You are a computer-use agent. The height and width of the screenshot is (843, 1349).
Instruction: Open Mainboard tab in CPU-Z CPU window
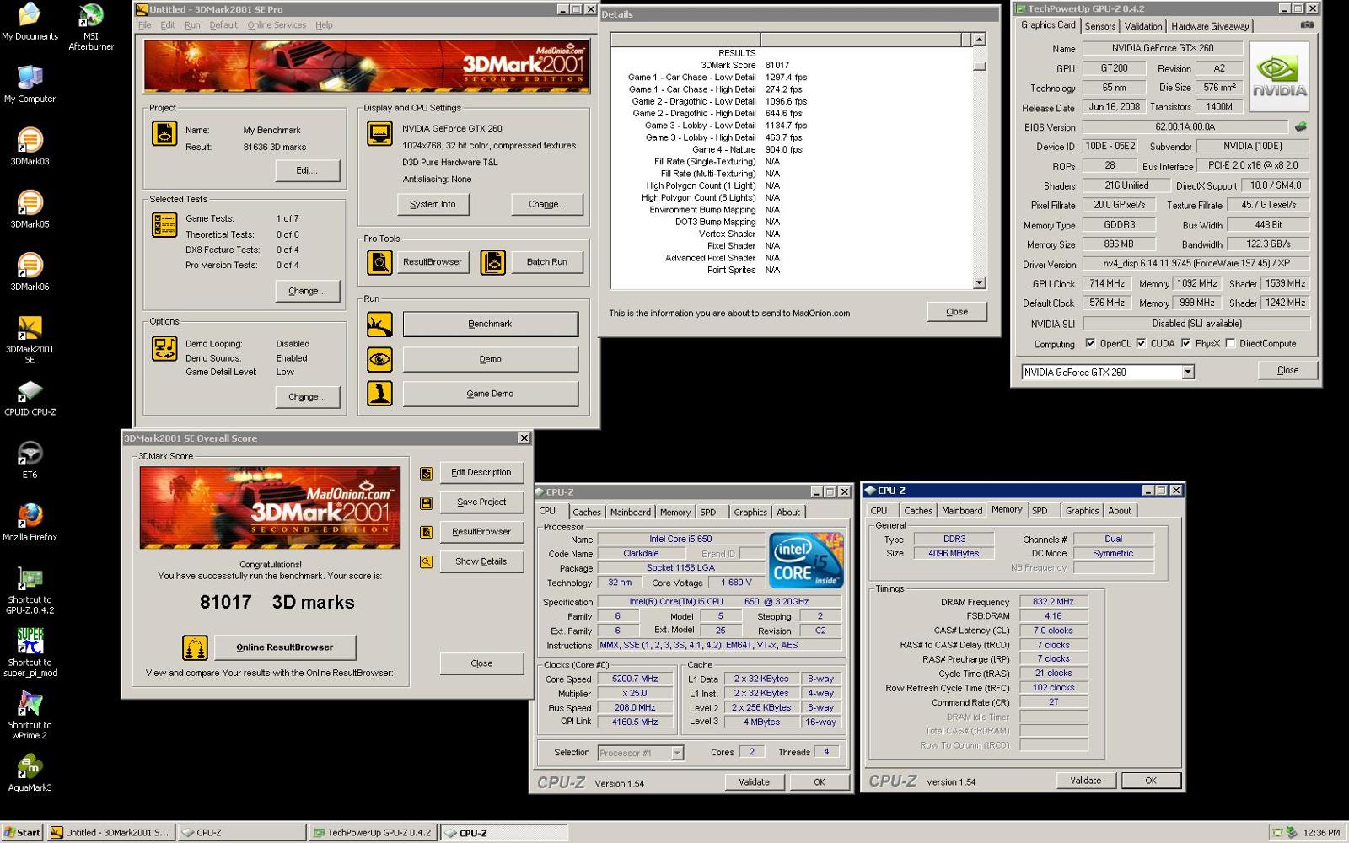[x=631, y=512]
